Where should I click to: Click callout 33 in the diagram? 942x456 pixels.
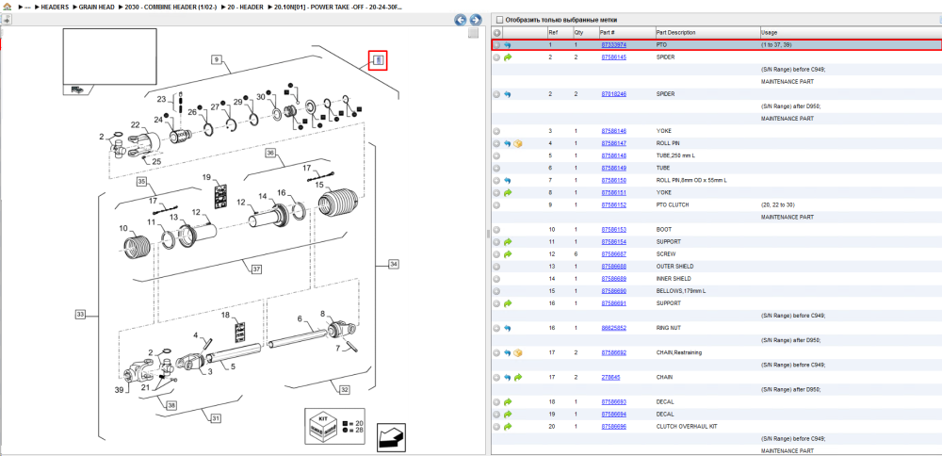tap(81, 314)
